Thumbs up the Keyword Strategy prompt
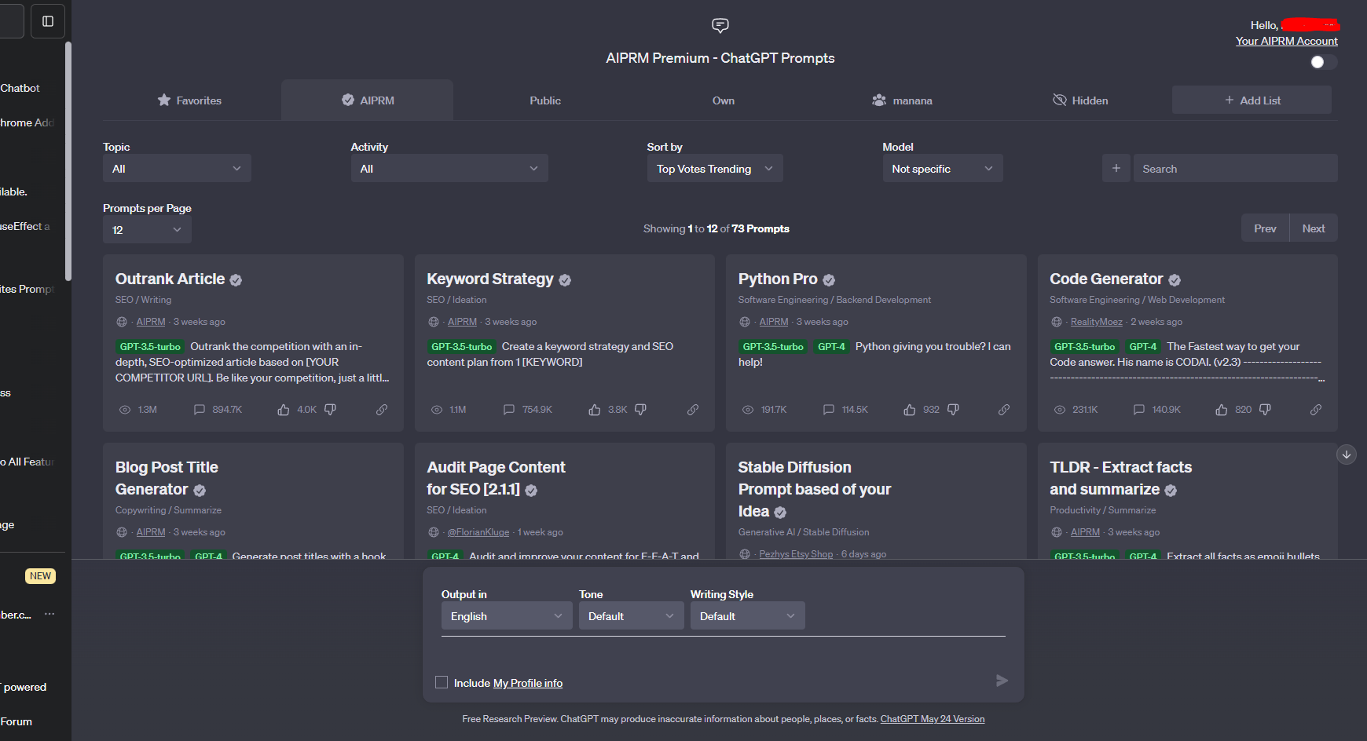Image resolution: width=1367 pixels, height=741 pixels. pyautogui.click(x=595, y=410)
